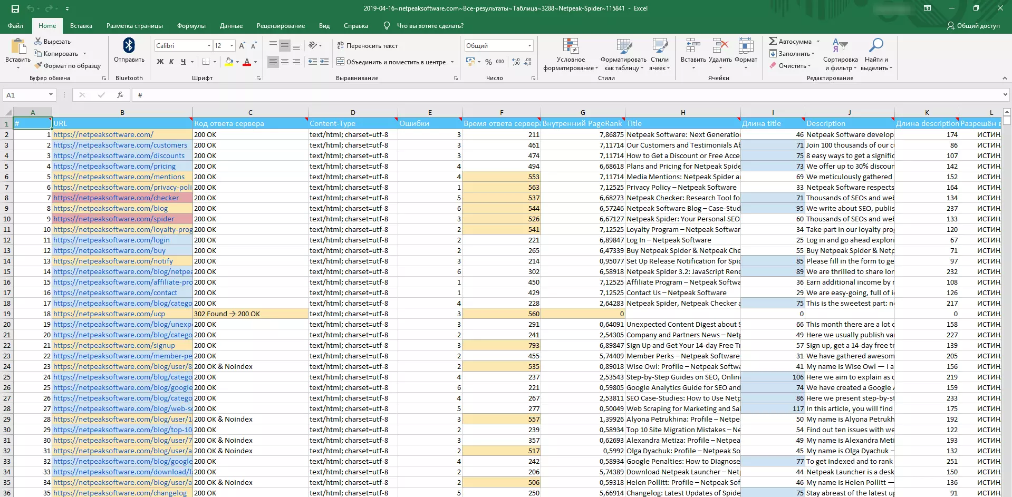Expand Объединить и поместить в центре options arrow
The width and height of the screenshot is (1012, 497).
tap(452, 62)
